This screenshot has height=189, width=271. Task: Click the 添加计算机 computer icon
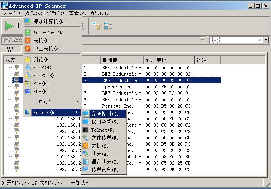point(28,21)
